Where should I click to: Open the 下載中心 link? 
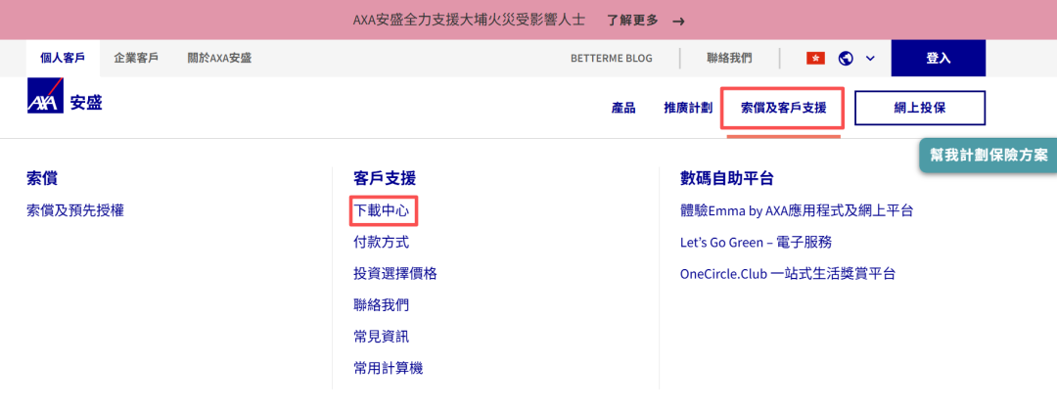tap(381, 210)
